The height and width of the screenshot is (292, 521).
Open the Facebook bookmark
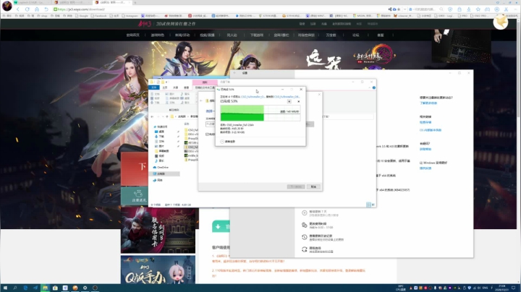tap(98, 16)
